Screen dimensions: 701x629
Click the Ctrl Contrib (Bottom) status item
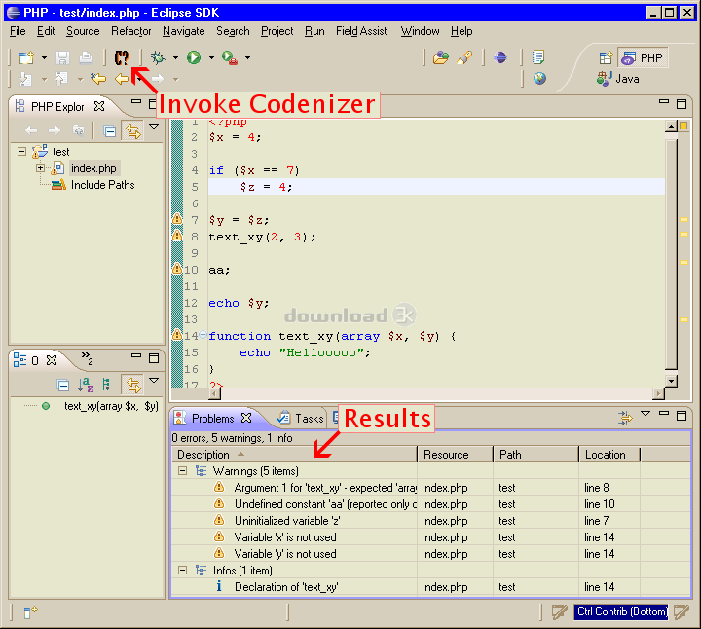click(x=621, y=611)
